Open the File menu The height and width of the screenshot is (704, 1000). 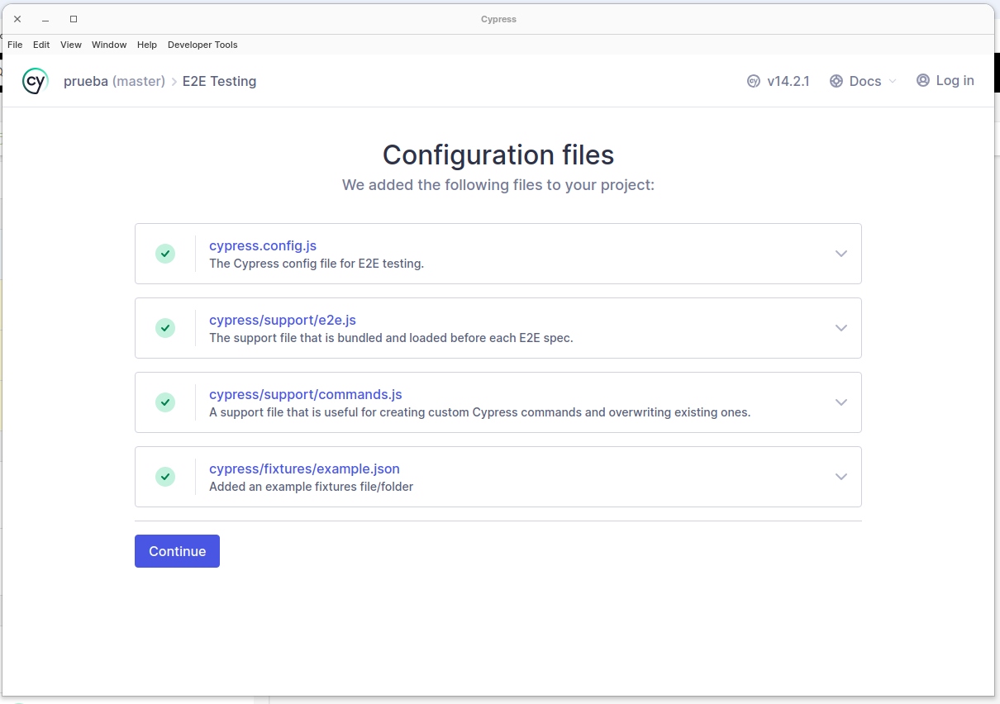coord(15,45)
